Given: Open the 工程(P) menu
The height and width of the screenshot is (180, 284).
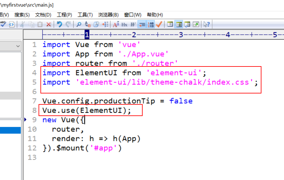Looking at the screenshot, I should coord(64,15).
